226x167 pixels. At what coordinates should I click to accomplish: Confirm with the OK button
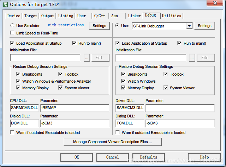click(x=77, y=158)
